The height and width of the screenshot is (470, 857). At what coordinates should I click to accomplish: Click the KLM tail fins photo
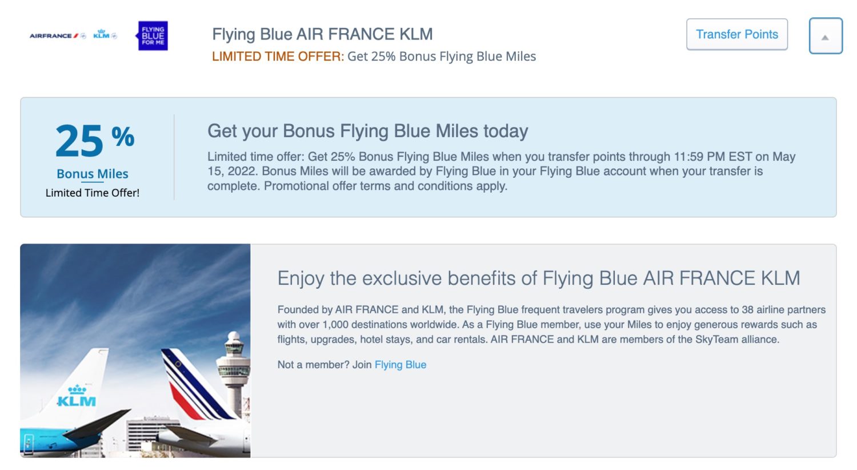point(135,351)
